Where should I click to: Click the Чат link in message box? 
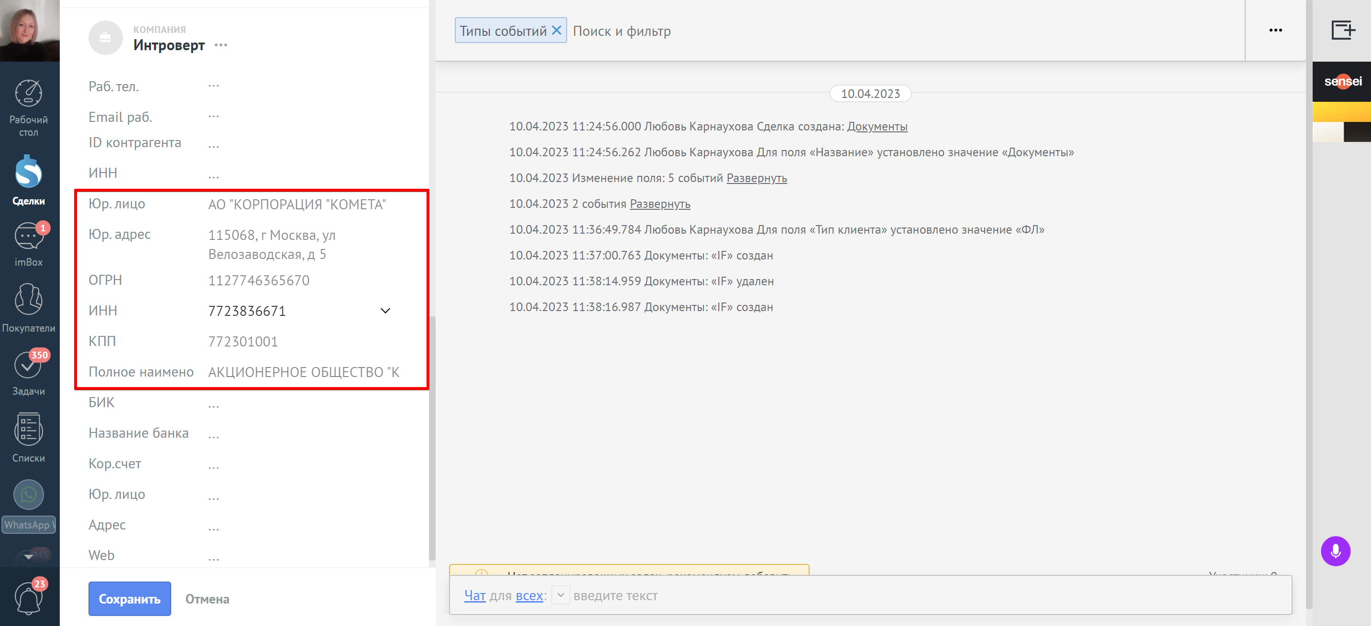(x=475, y=596)
